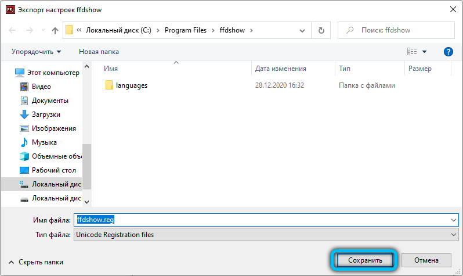The width and height of the screenshot is (463, 276).
Task: Sort by the Тип column header
Action: coord(344,69)
